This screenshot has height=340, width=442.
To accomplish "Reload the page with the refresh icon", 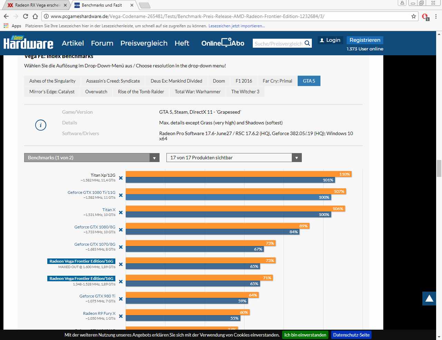I will click(x=26, y=16).
